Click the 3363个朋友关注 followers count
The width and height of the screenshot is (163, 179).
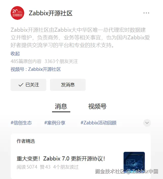tap(61, 61)
